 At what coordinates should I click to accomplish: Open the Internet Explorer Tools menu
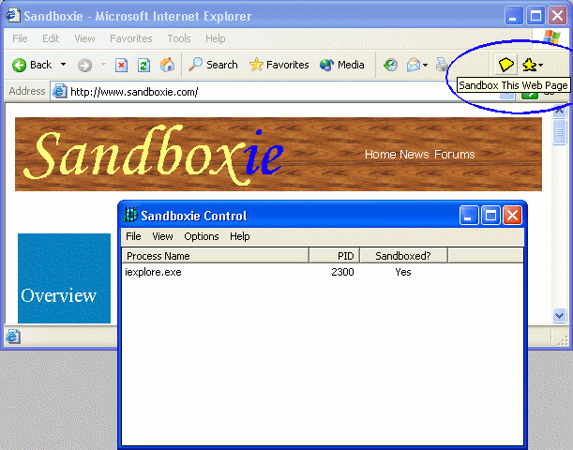pos(179,38)
